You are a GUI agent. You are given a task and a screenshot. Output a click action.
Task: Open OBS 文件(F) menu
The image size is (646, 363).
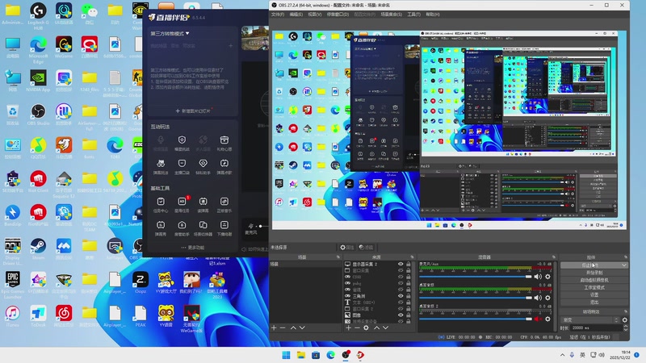click(x=277, y=14)
